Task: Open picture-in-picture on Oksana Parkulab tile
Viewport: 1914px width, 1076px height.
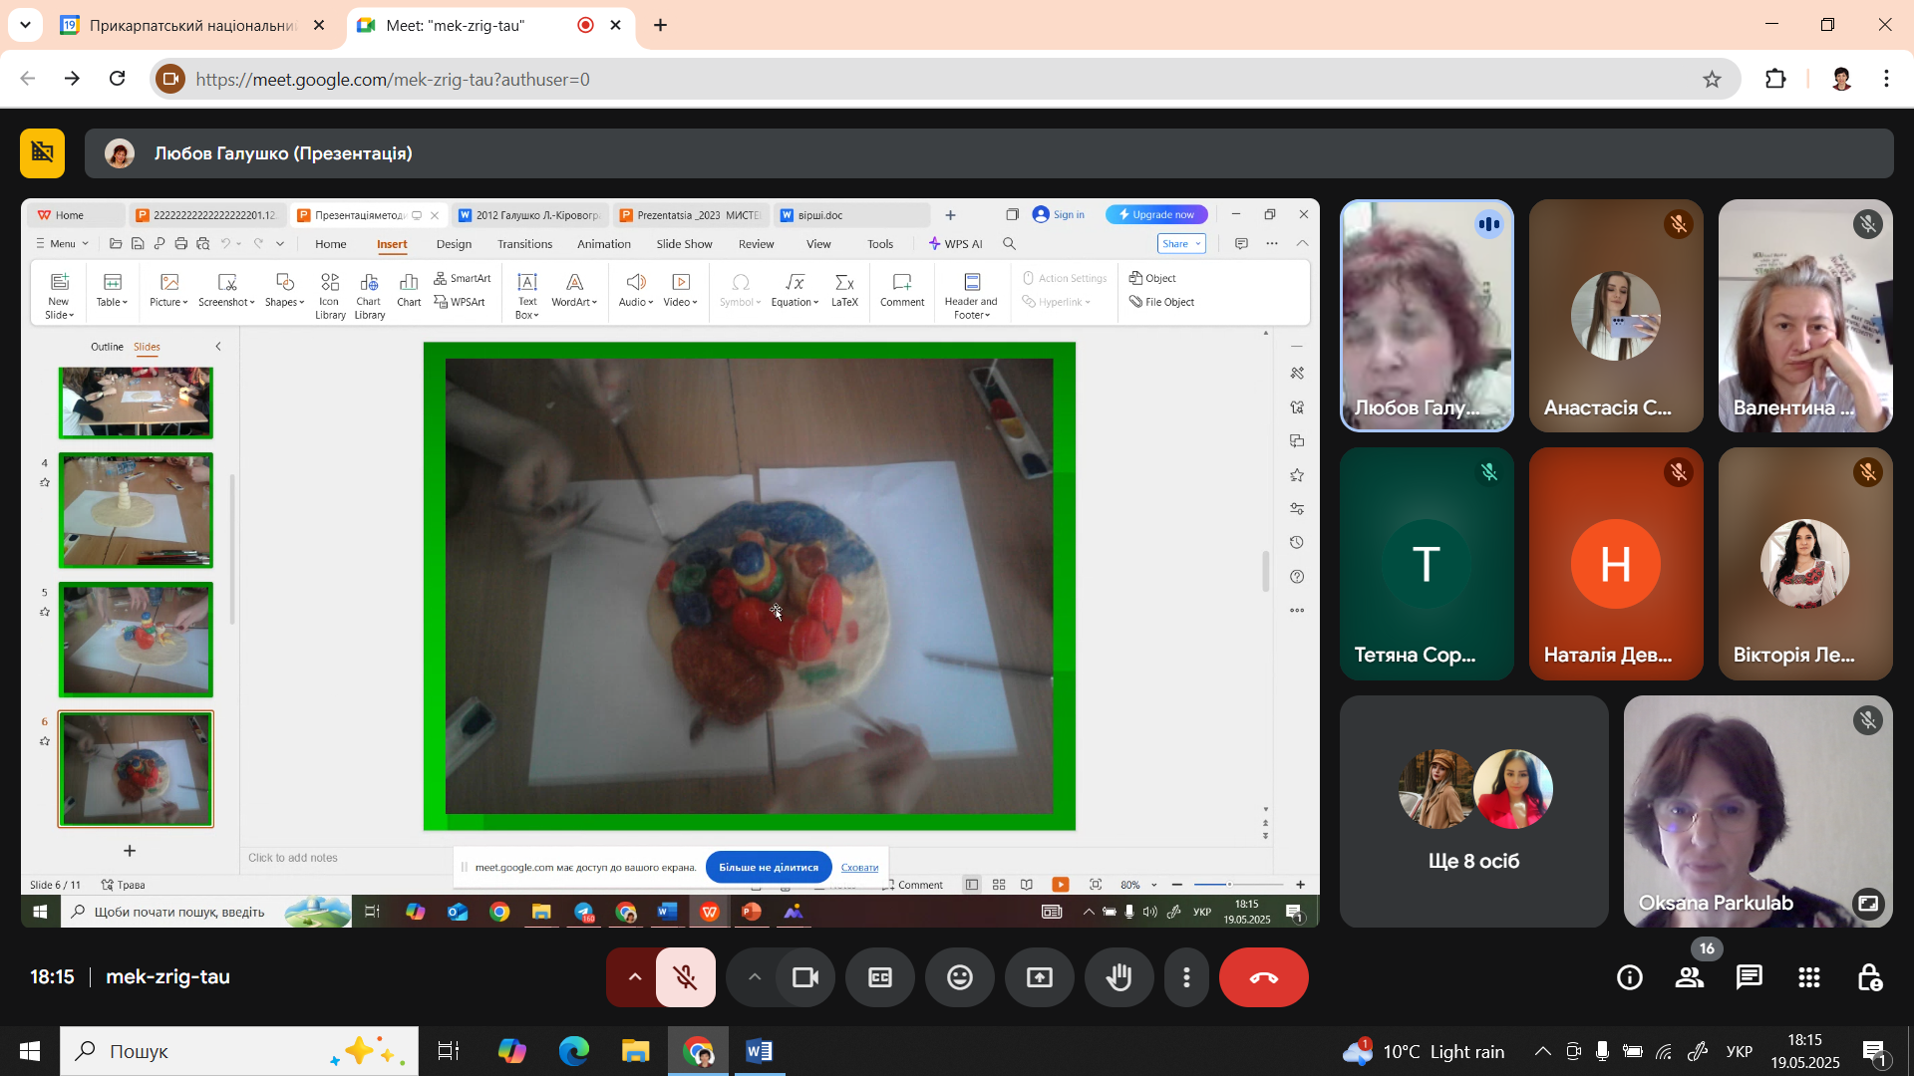Action: tap(1867, 903)
